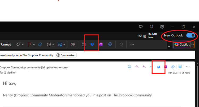Screen dimensions: 199x107
Task: Click subject text mentioning The Dropbox Community
Action: tap(27, 55)
